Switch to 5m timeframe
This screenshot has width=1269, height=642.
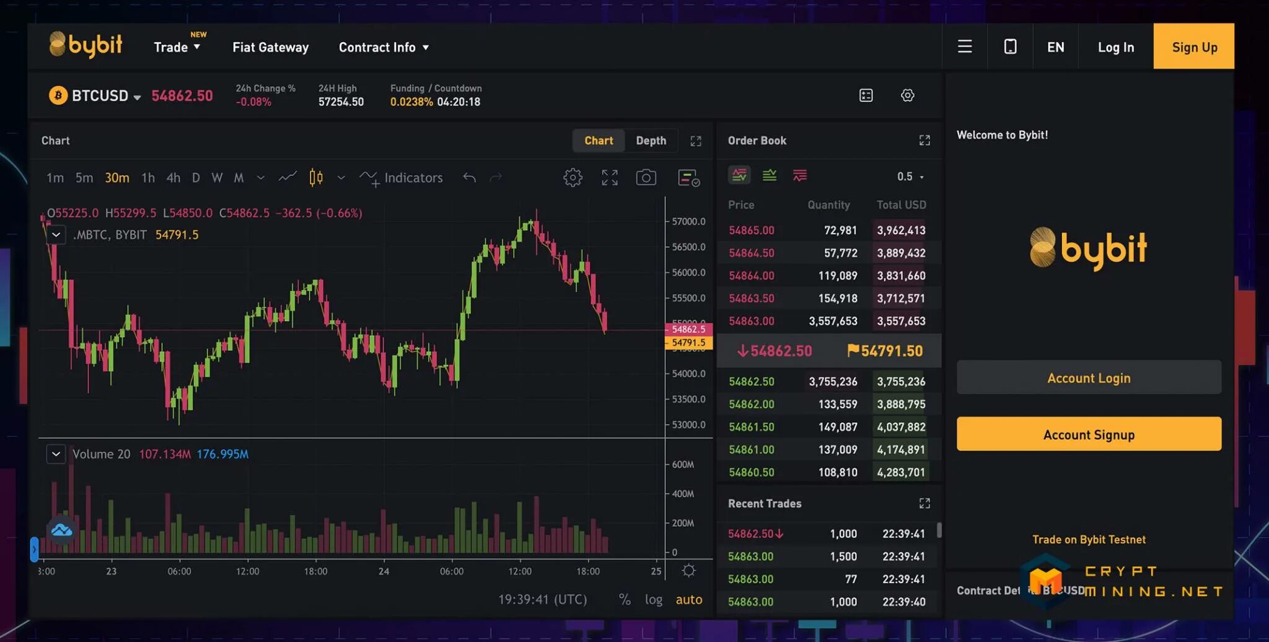click(x=84, y=178)
